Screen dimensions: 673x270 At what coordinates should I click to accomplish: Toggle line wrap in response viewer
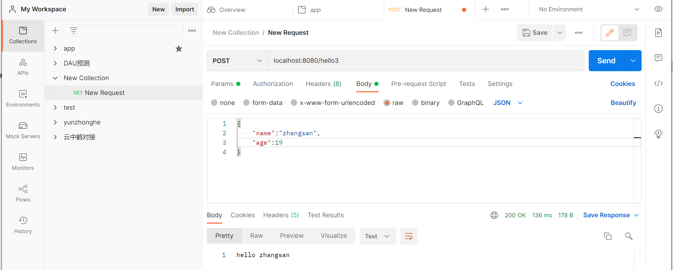click(409, 236)
